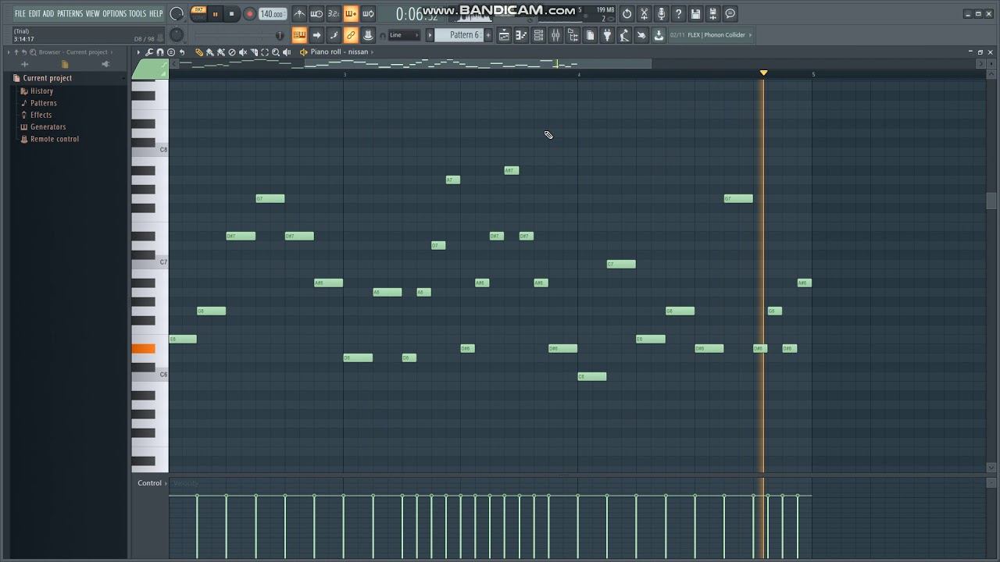
Task: Select the piano roll playback speaker tool
Action: click(287, 52)
